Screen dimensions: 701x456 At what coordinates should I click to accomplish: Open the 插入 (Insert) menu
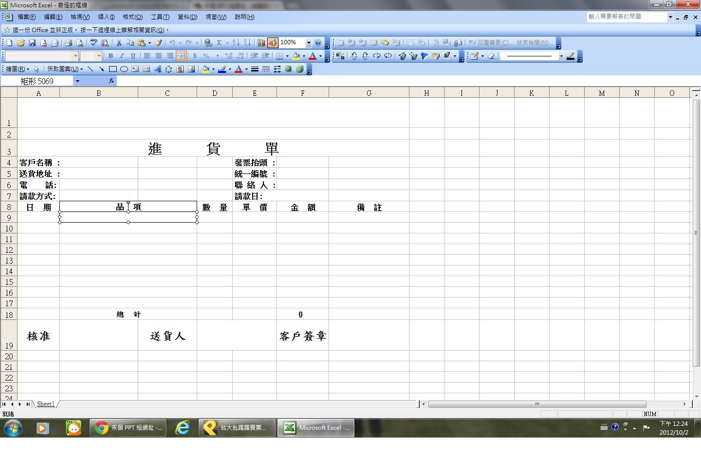106,17
